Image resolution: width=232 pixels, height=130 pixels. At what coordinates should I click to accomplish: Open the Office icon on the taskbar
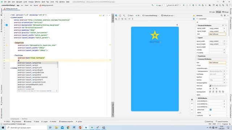80,127
